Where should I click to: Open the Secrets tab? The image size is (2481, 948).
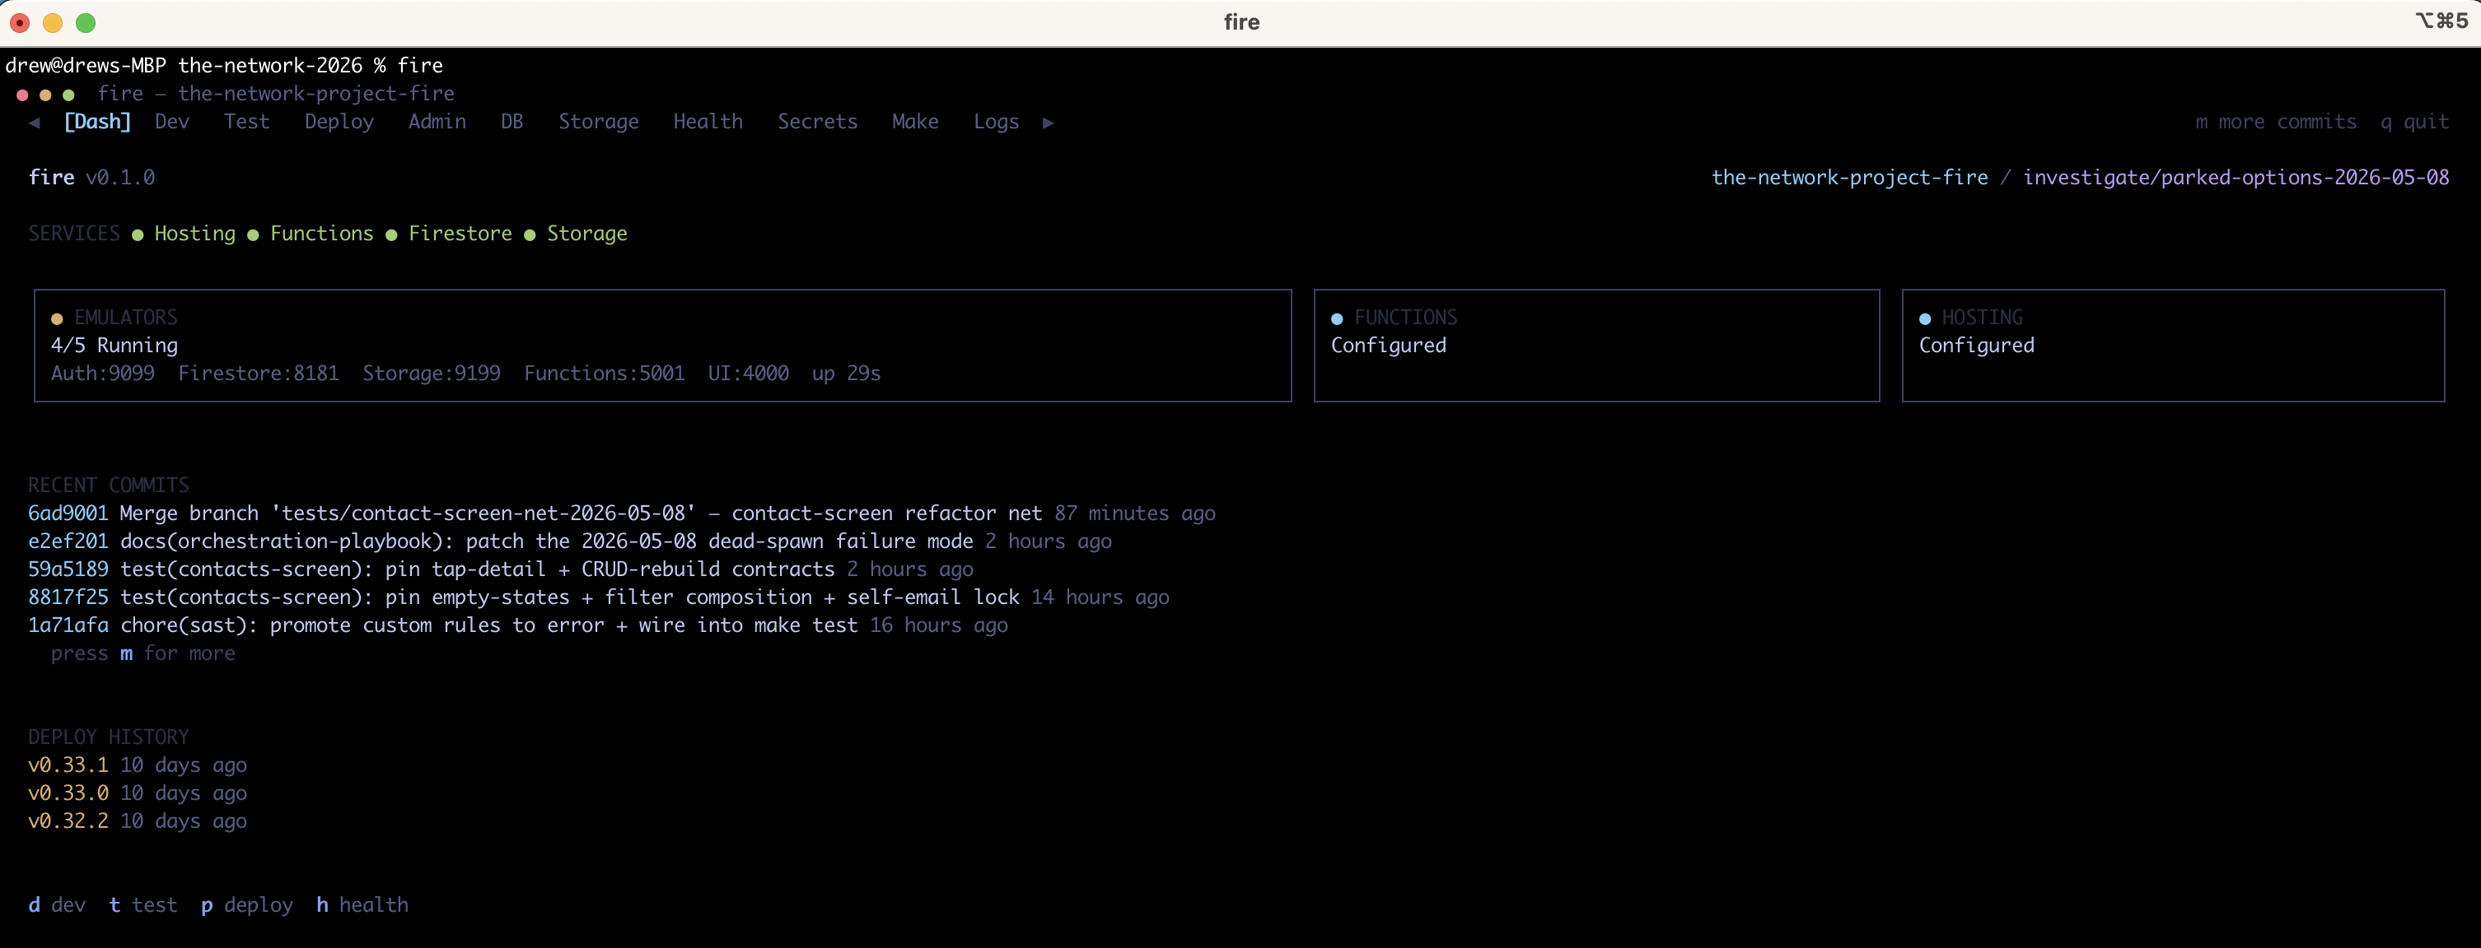point(818,121)
